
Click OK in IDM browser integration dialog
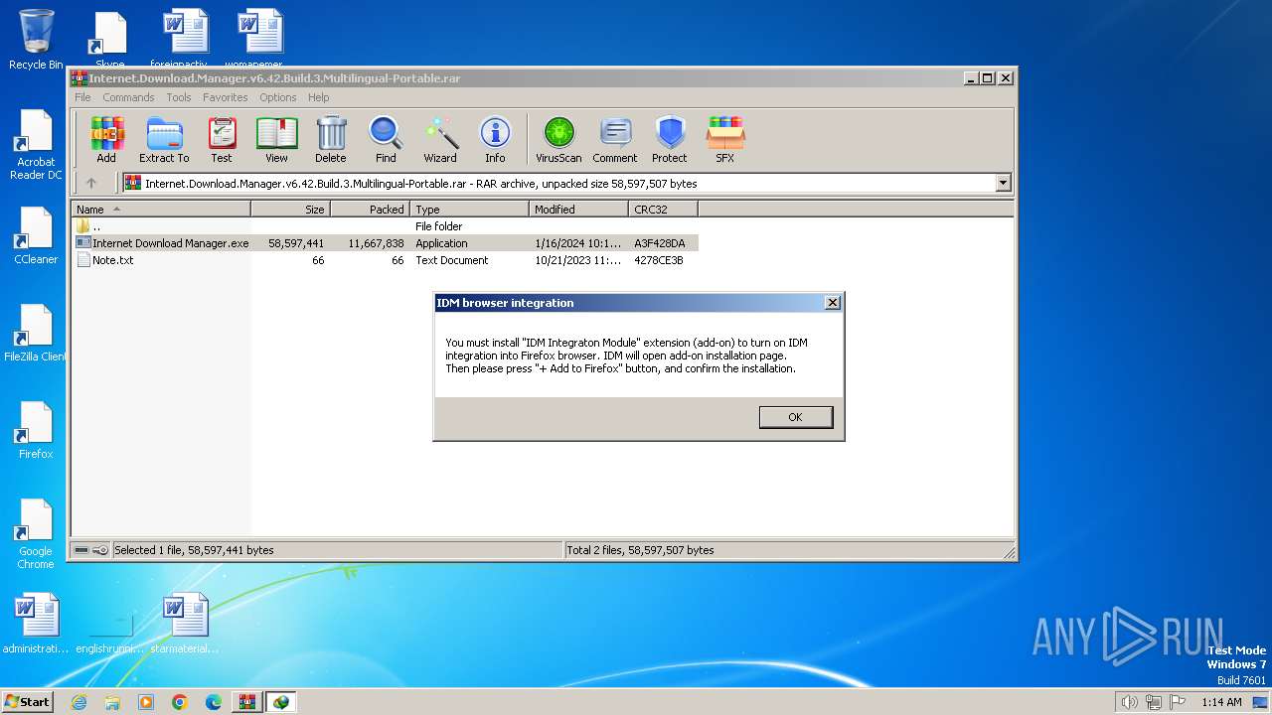pyautogui.click(x=795, y=417)
